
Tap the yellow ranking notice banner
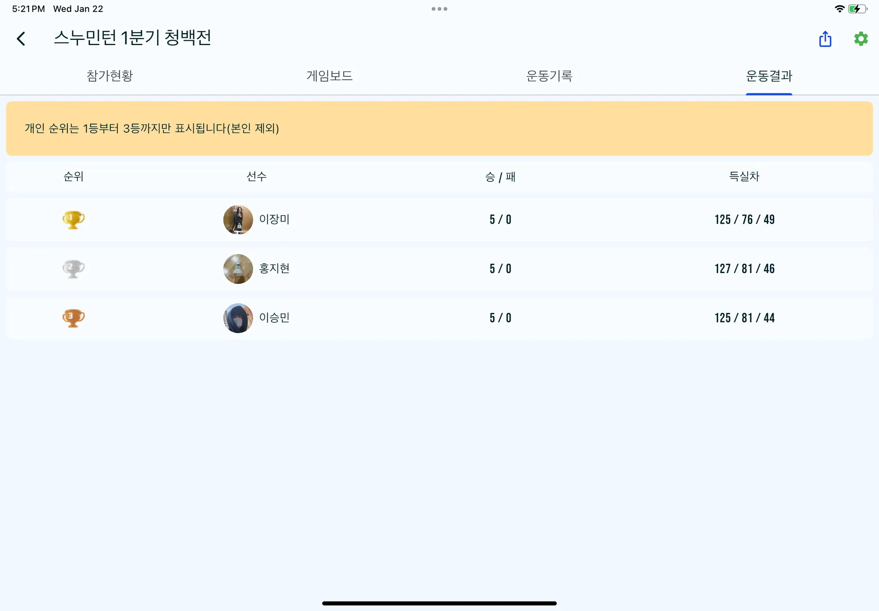coord(439,128)
